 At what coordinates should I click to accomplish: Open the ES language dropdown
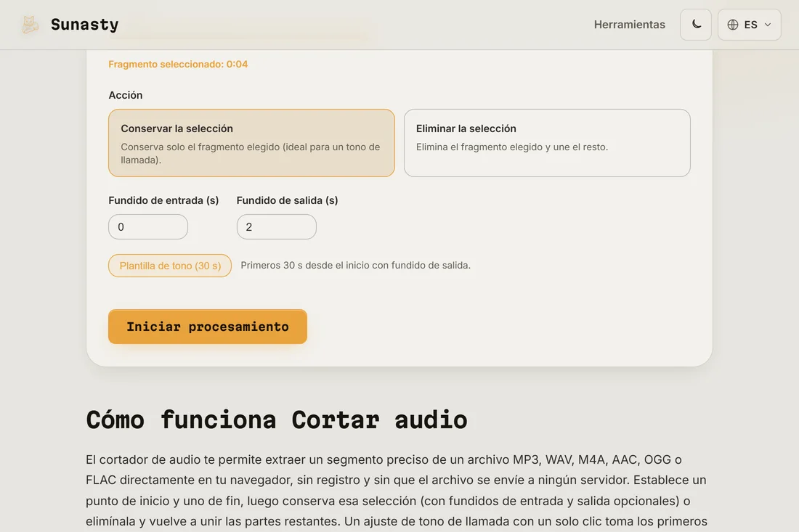749,25
